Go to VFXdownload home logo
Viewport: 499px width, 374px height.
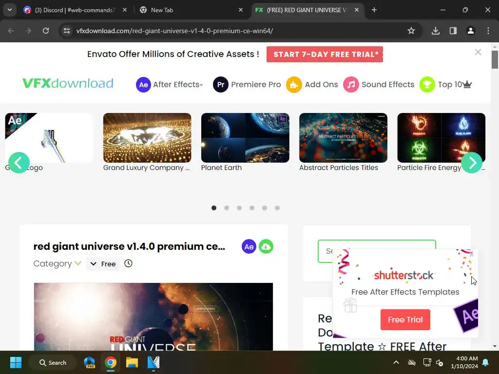coord(68,83)
